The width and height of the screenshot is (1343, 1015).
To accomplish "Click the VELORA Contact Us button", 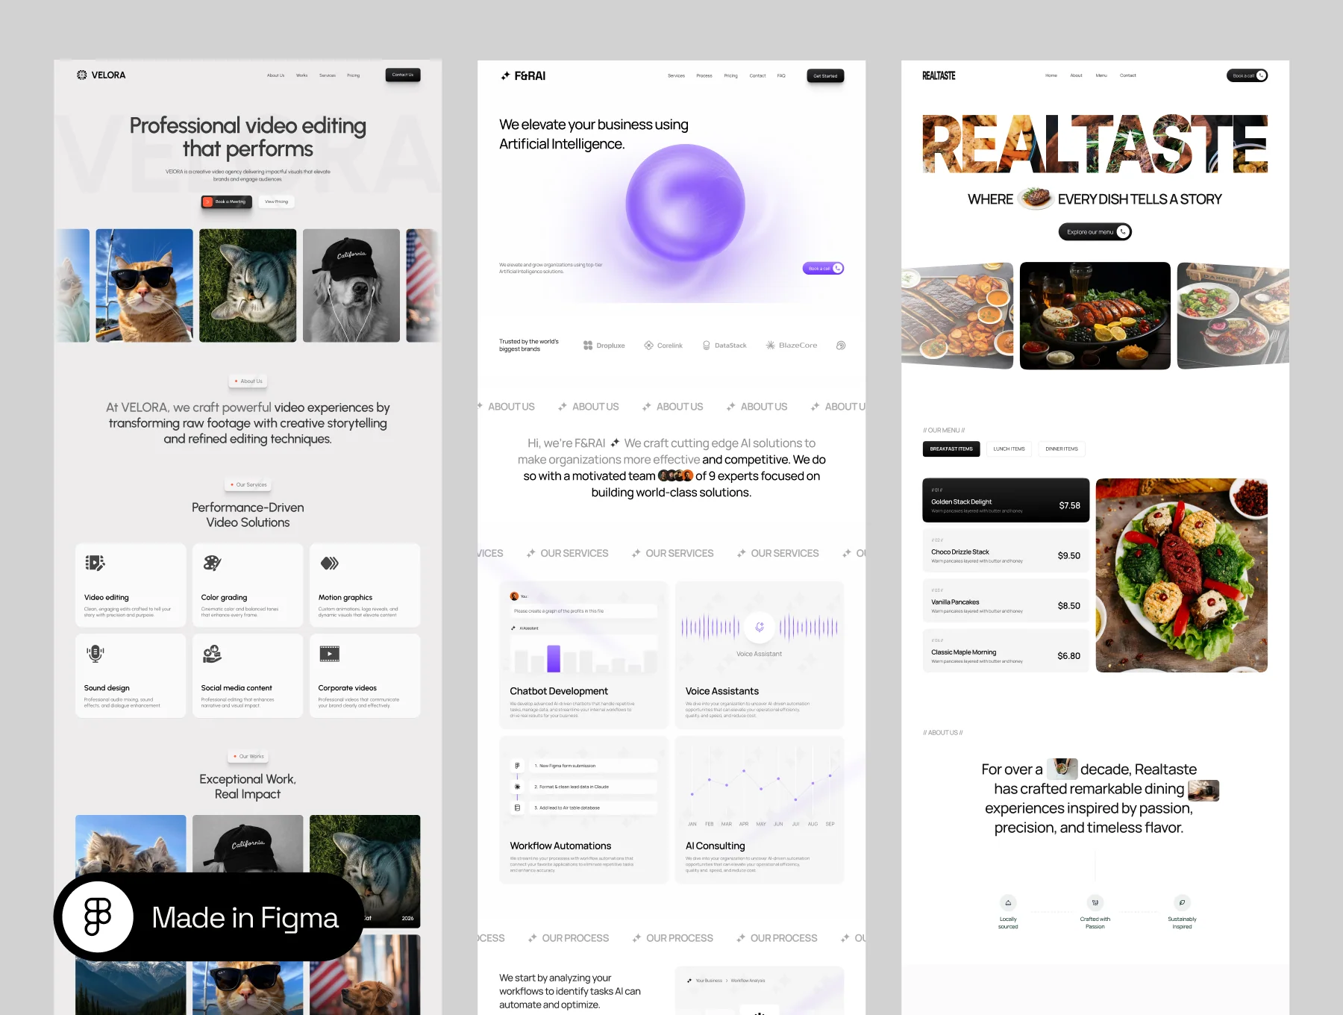I will 403,75.
